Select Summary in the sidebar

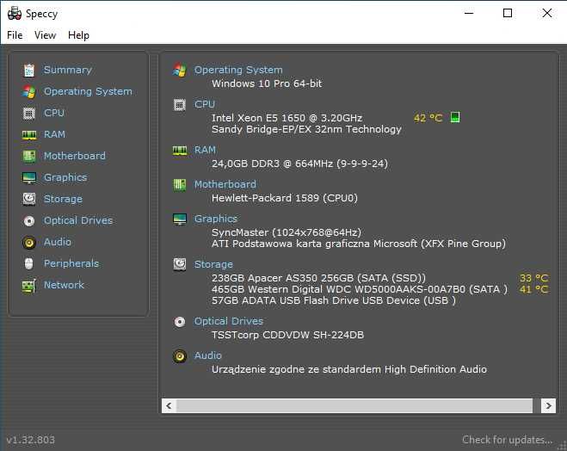click(68, 70)
